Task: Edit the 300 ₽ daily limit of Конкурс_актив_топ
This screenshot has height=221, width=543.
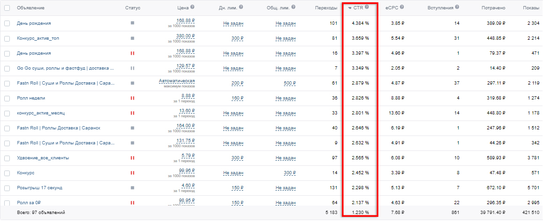Action: coord(237,38)
